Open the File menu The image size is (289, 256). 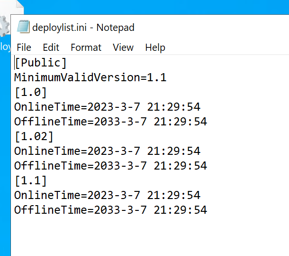24,47
